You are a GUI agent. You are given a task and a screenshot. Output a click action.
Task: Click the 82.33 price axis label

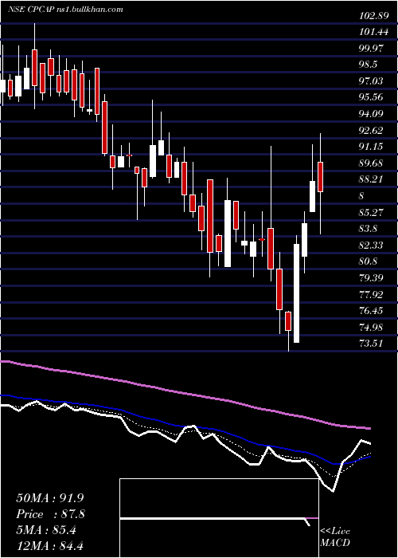pyautogui.click(x=371, y=246)
